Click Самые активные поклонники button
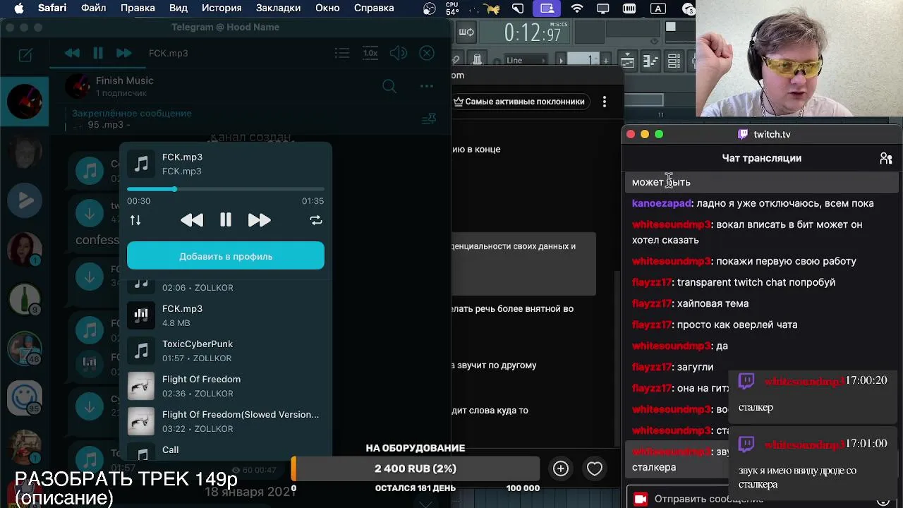Image resolution: width=903 pixels, height=508 pixels. pyautogui.click(x=519, y=102)
